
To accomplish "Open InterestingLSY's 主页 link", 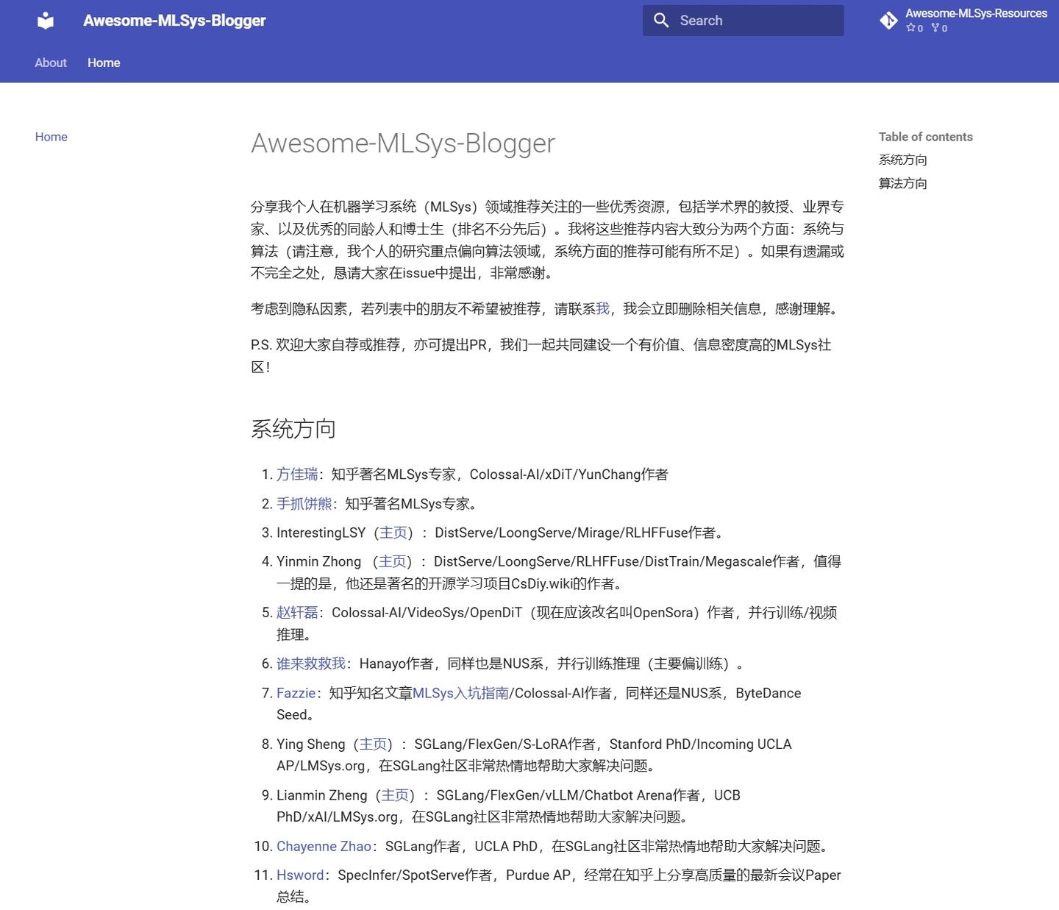I will click(x=393, y=532).
